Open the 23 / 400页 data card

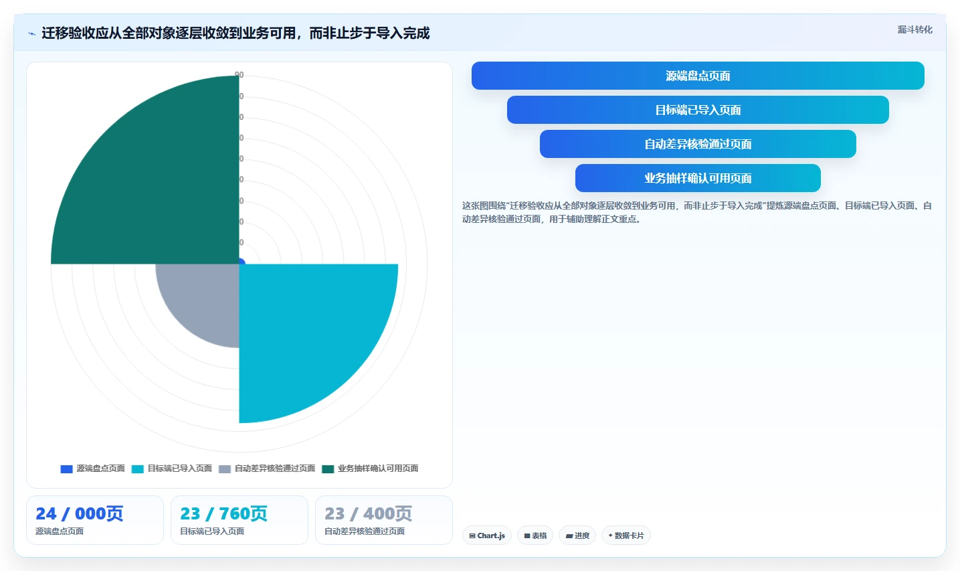384,520
